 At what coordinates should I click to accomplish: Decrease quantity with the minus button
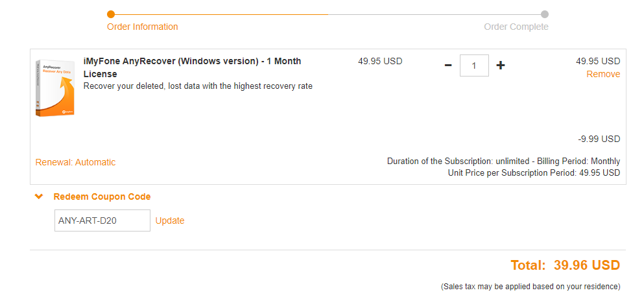tap(448, 65)
